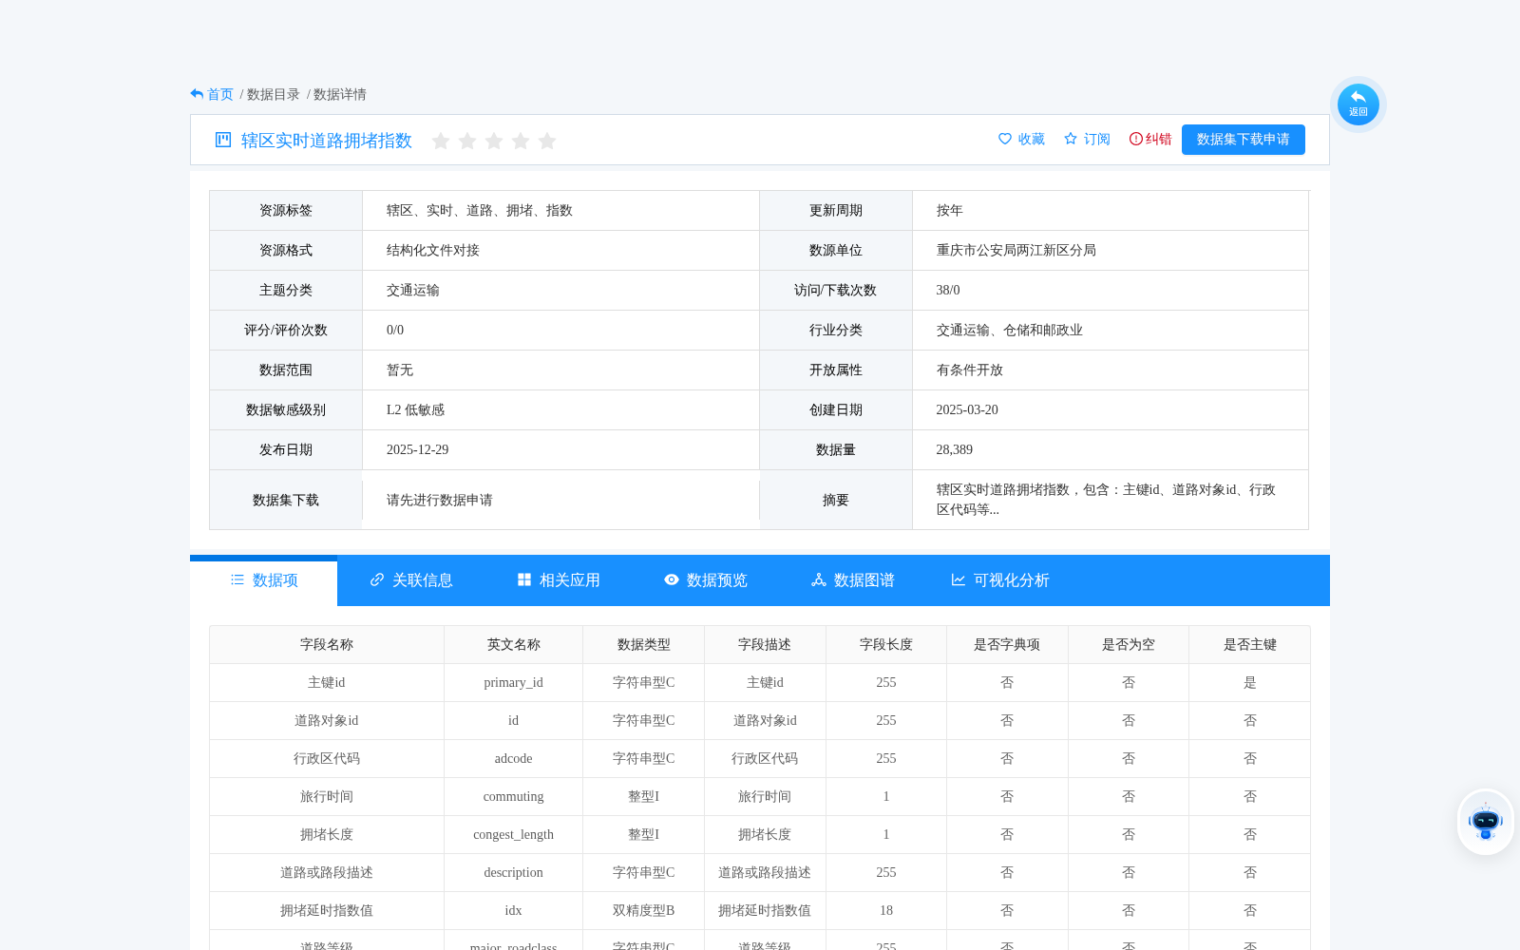Click 重庆市公安局两江新区分局 source value
1520x950 pixels.
click(x=1016, y=251)
